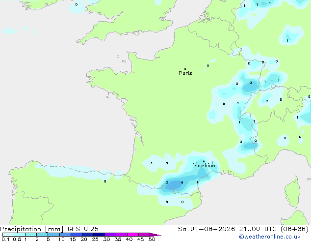
Task: Click the legend scale value '50'
Action: coord(152,239)
